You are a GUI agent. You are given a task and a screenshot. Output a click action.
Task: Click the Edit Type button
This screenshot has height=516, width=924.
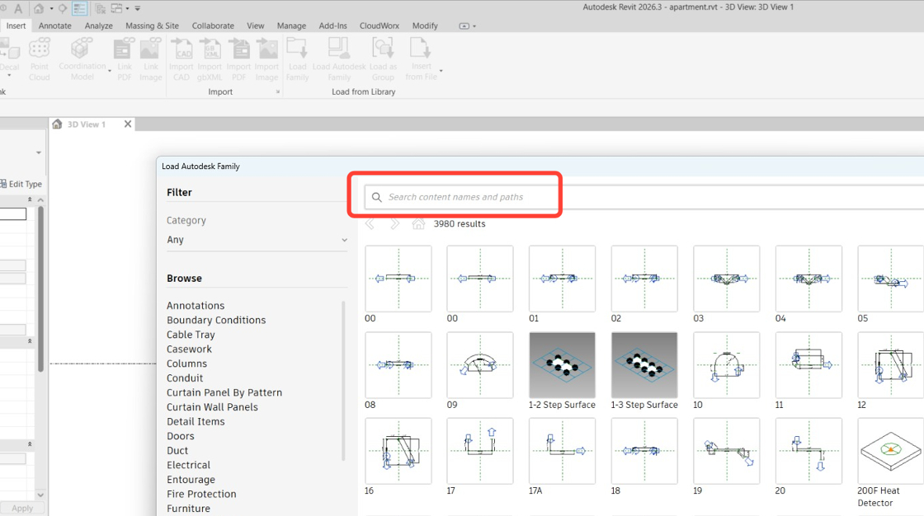coord(21,185)
